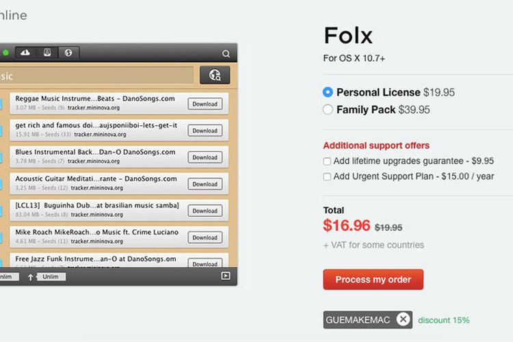Click the cloud download icon in toolbar
This screenshot has height=342, width=513.
[x=25, y=53]
